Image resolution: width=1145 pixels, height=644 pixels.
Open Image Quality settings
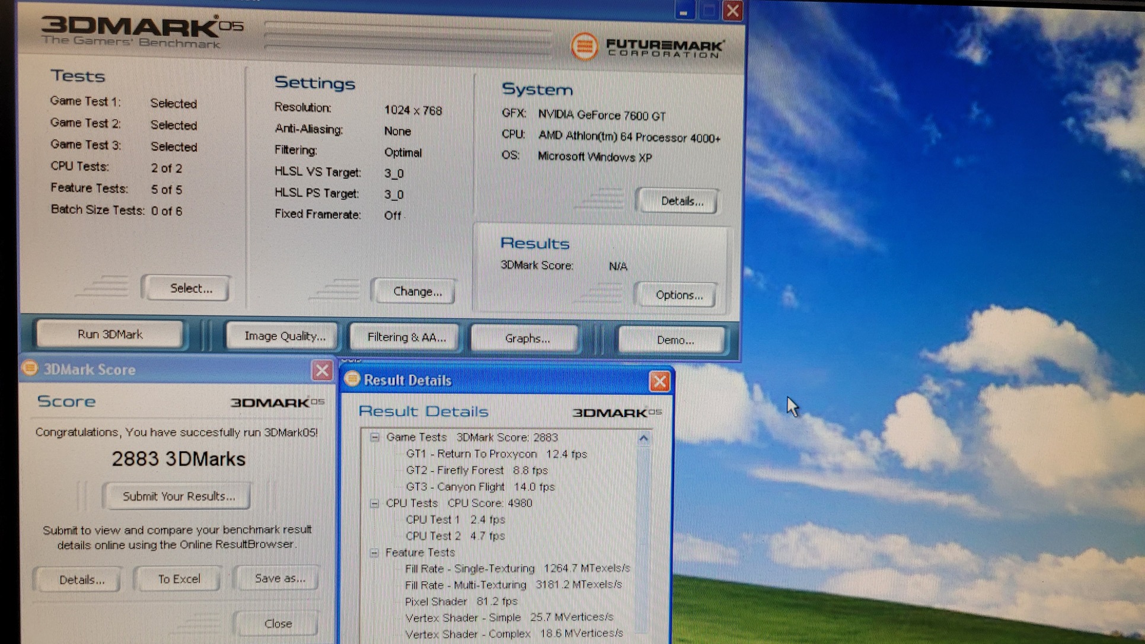284,336
